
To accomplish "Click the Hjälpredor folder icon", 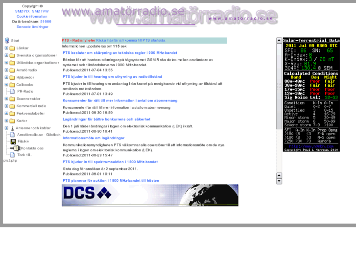I will [12, 77].
